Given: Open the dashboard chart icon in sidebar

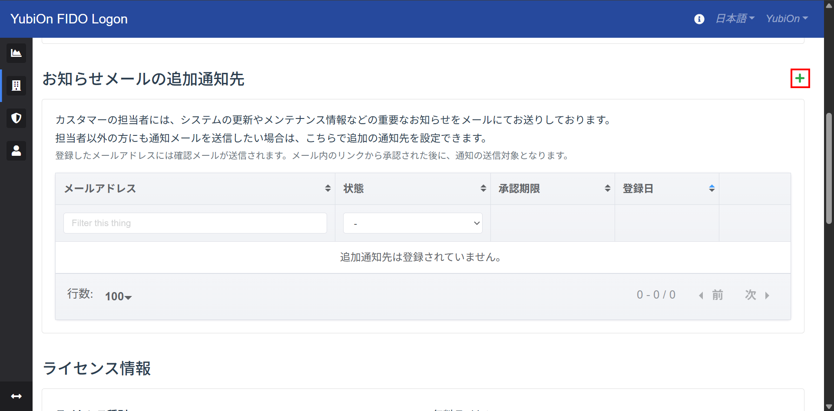Looking at the screenshot, I should 16,53.
